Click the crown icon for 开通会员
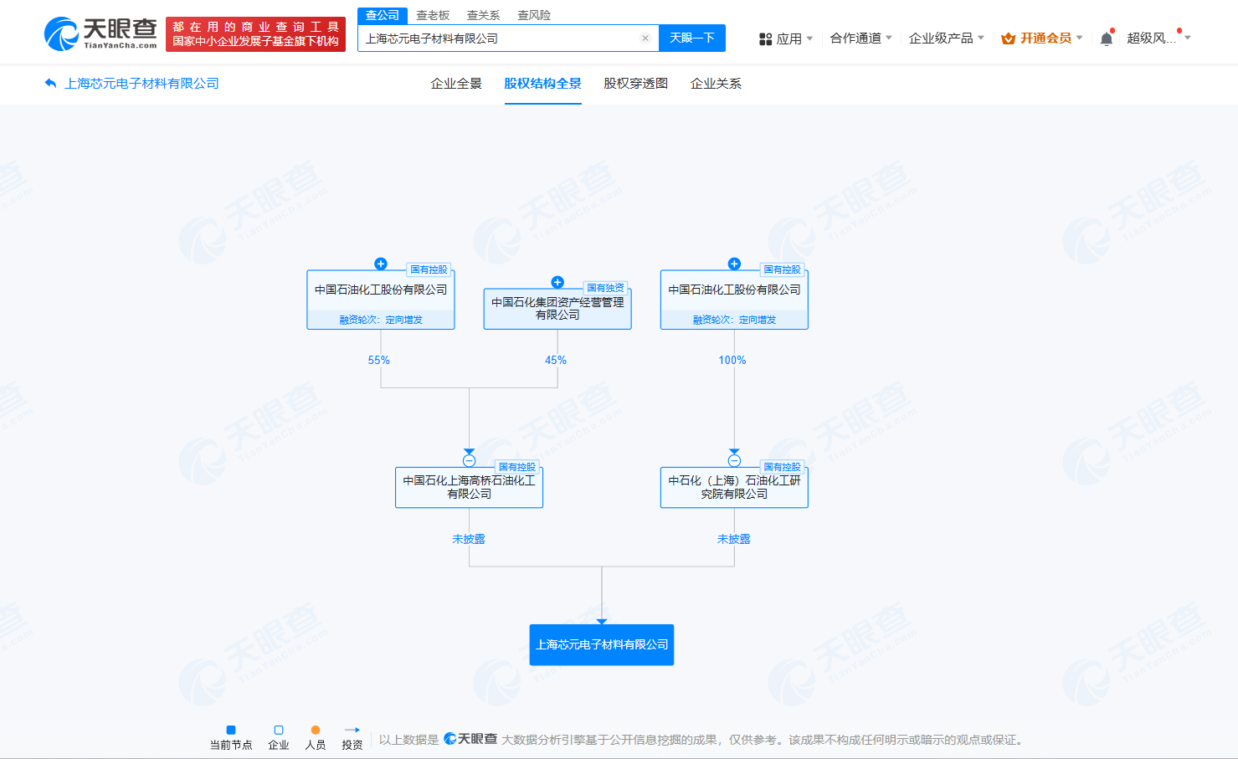The width and height of the screenshot is (1238, 759). click(1009, 38)
